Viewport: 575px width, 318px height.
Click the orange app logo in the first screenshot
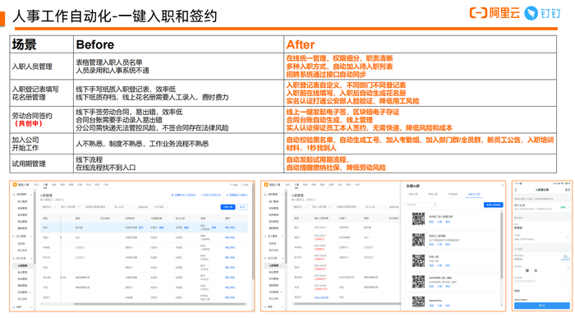coord(15,185)
